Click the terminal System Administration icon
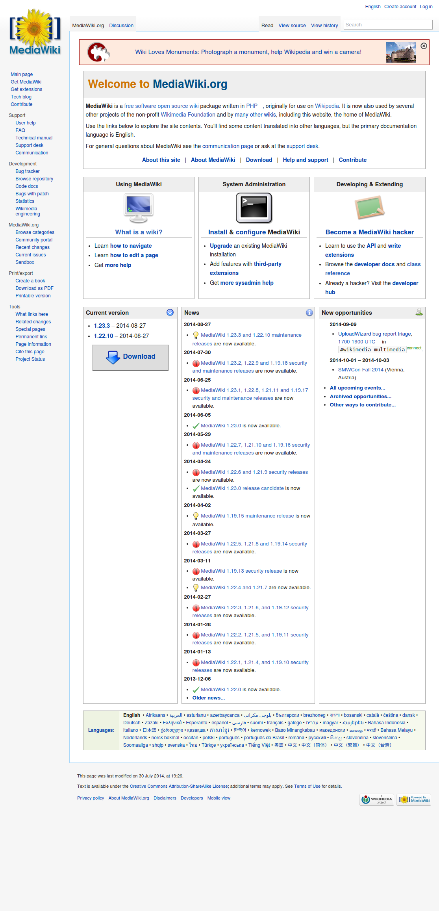Image resolution: width=439 pixels, height=911 pixels. point(254,208)
